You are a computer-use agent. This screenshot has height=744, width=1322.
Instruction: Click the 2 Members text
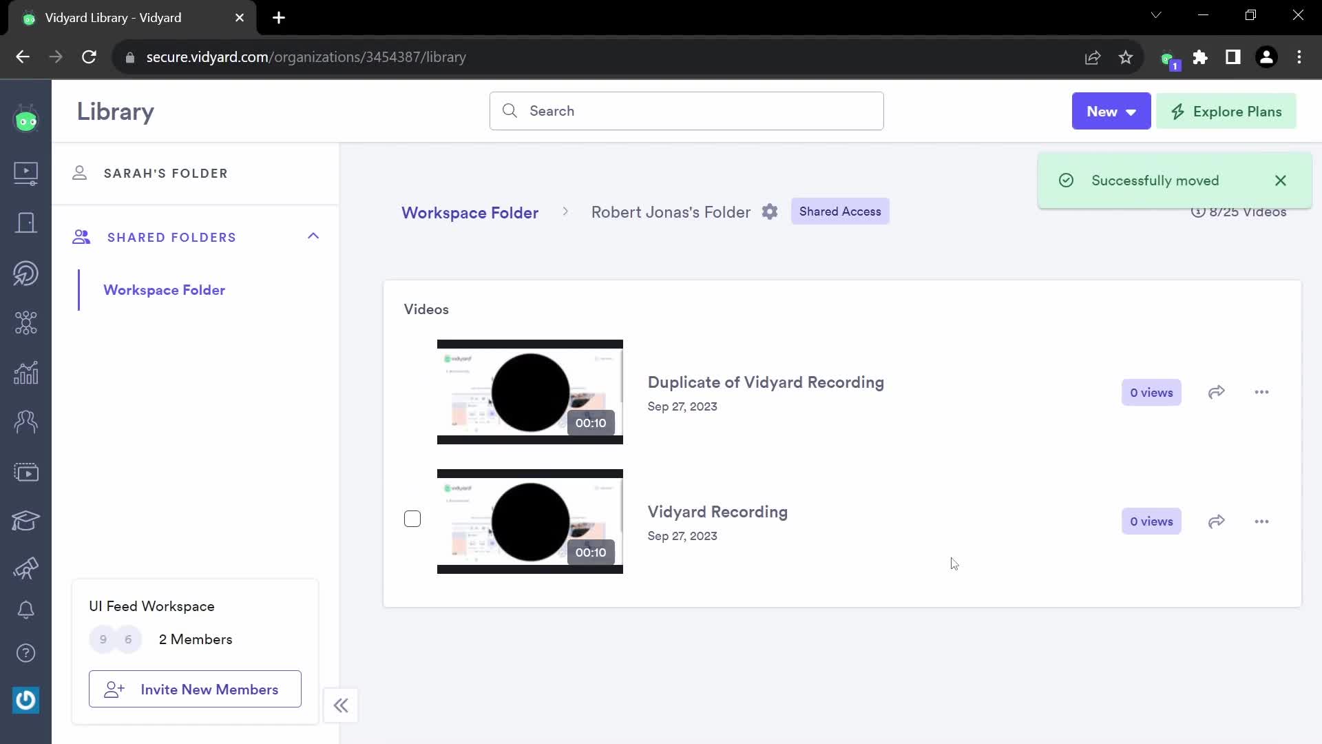pos(196,639)
